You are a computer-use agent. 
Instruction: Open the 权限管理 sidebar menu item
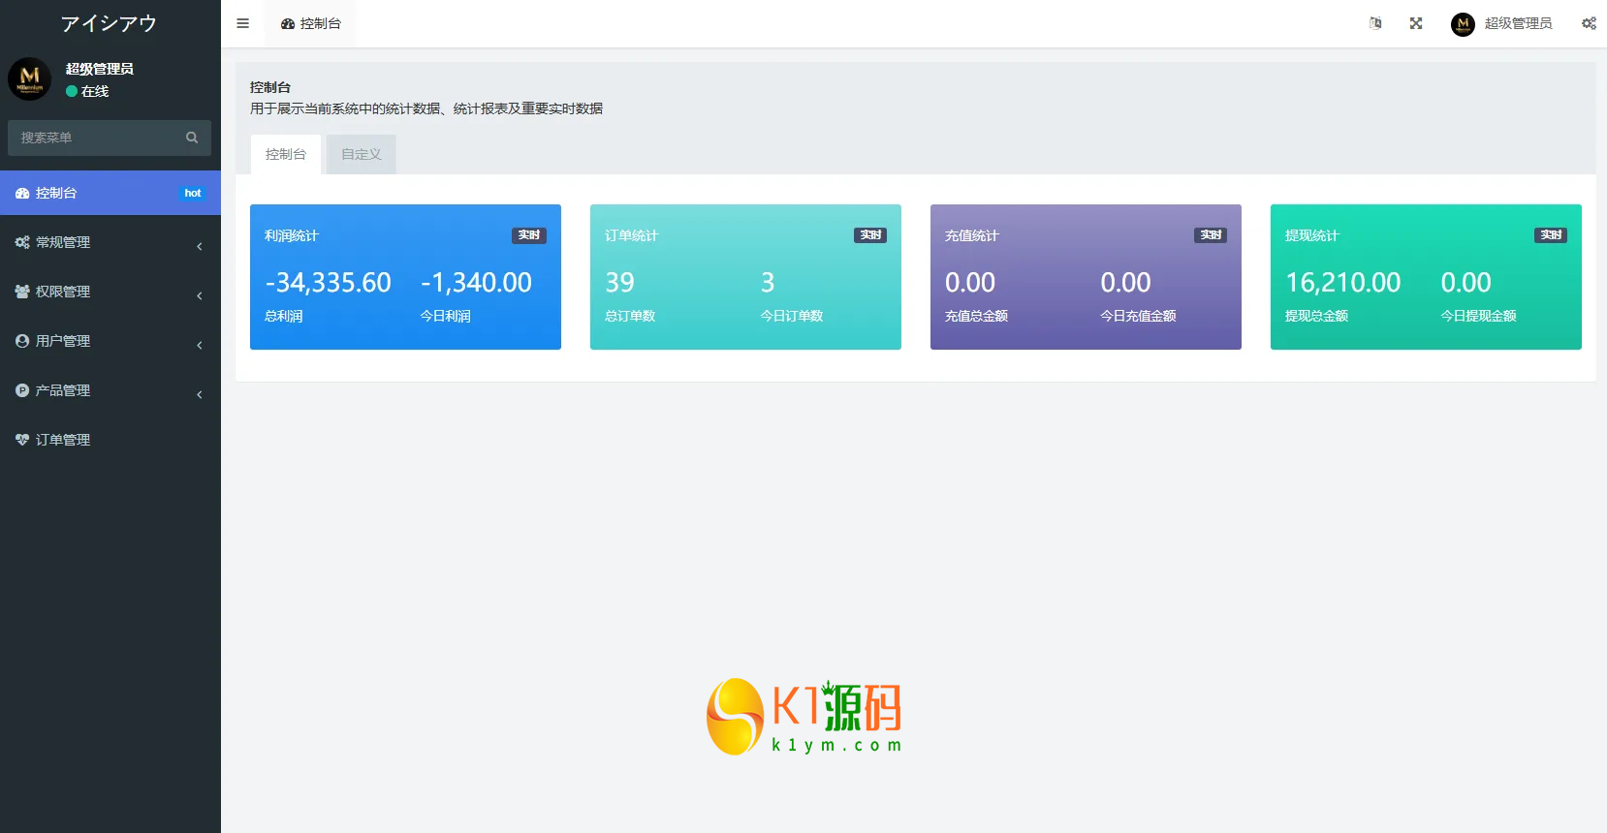110,292
